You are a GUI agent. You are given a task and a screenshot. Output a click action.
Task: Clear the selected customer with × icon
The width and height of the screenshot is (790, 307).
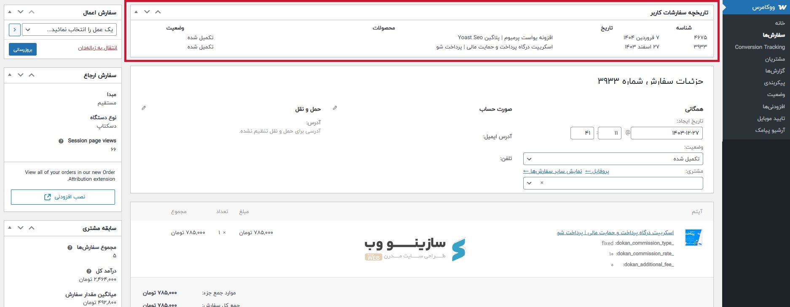click(x=542, y=183)
